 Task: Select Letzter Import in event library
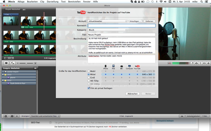pyautogui.click(x=19, y=72)
